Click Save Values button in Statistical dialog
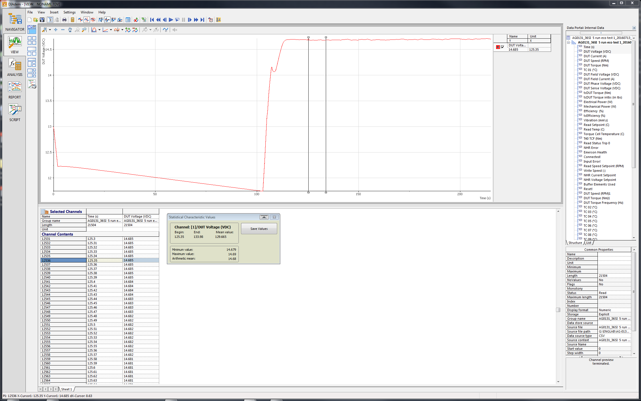 pyautogui.click(x=258, y=228)
